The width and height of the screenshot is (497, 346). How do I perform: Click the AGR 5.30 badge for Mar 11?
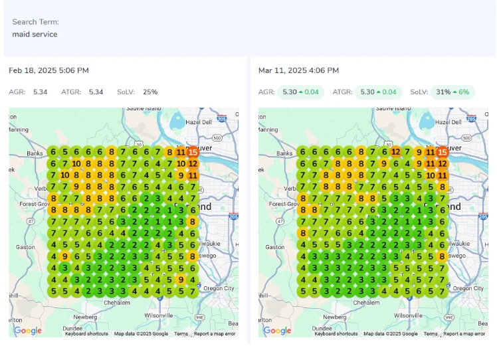tap(301, 92)
